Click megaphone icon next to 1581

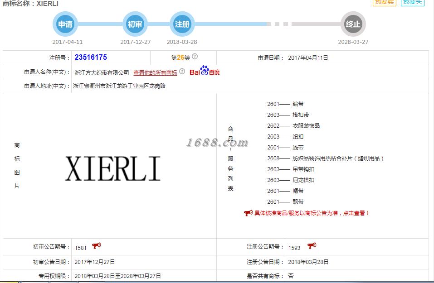click(x=96, y=245)
